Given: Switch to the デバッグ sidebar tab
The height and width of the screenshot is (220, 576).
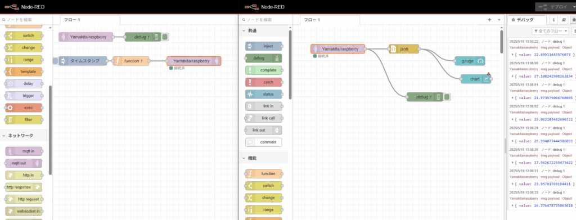Looking at the screenshot, I should click(x=526, y=20).
